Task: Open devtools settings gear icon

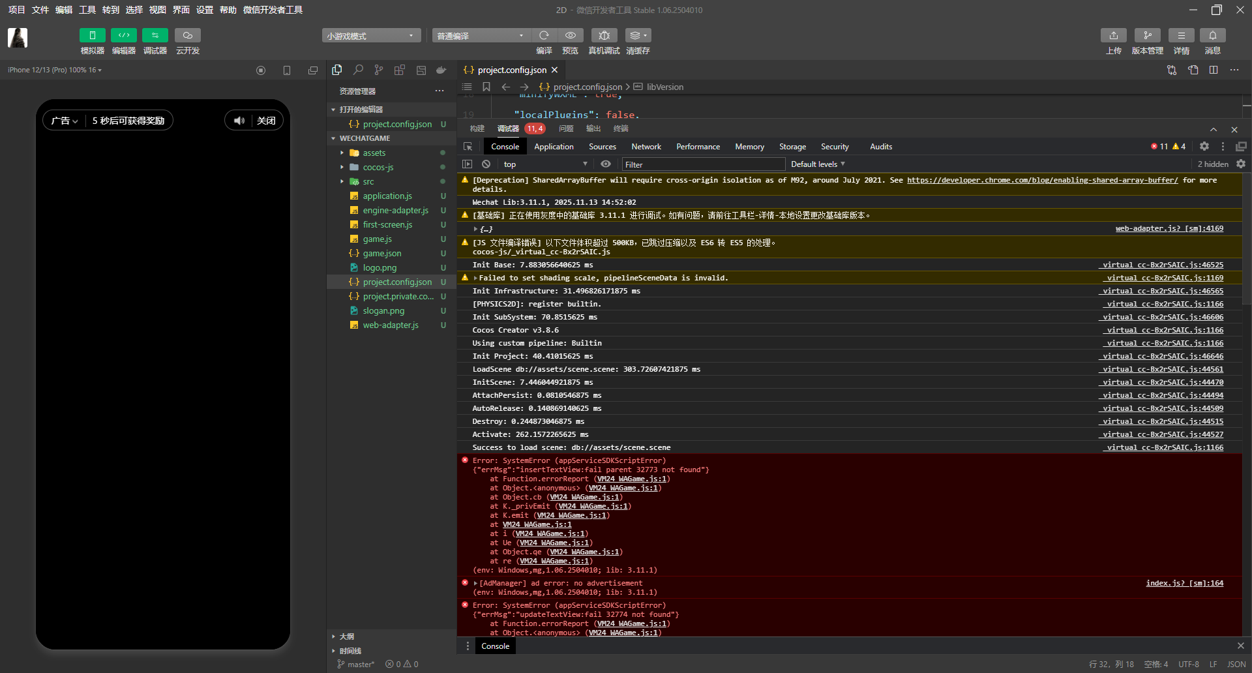Action: click(1204, 147)
